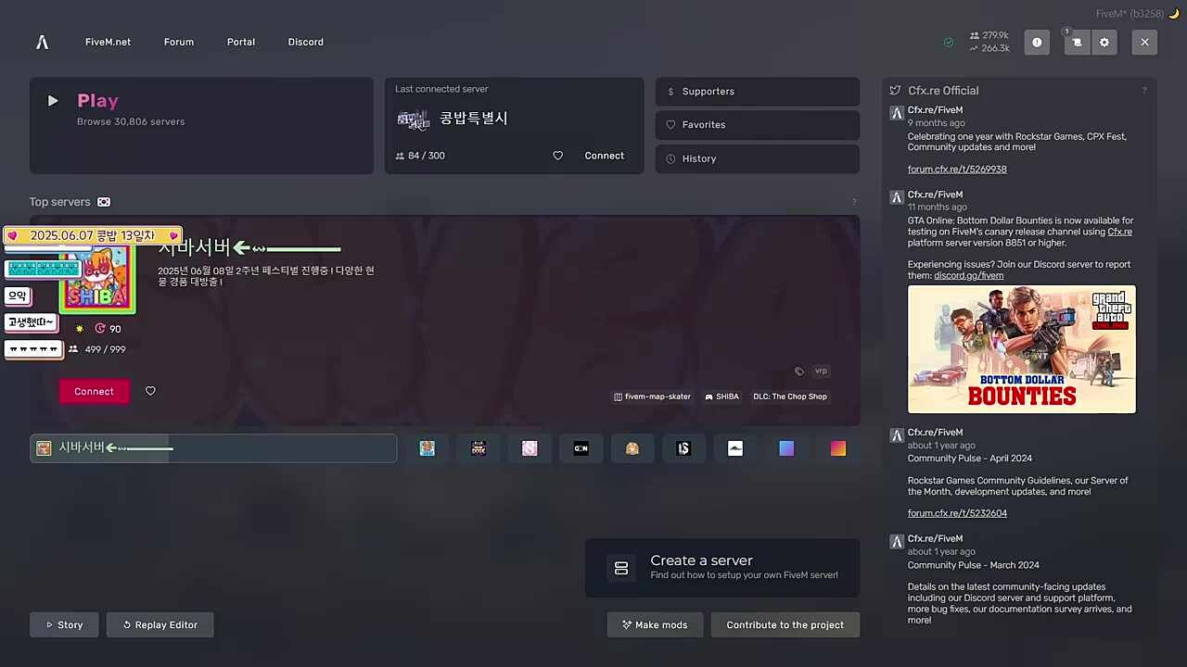Click the X exit button
The image size is (1187, 667).
(1144, 42)
